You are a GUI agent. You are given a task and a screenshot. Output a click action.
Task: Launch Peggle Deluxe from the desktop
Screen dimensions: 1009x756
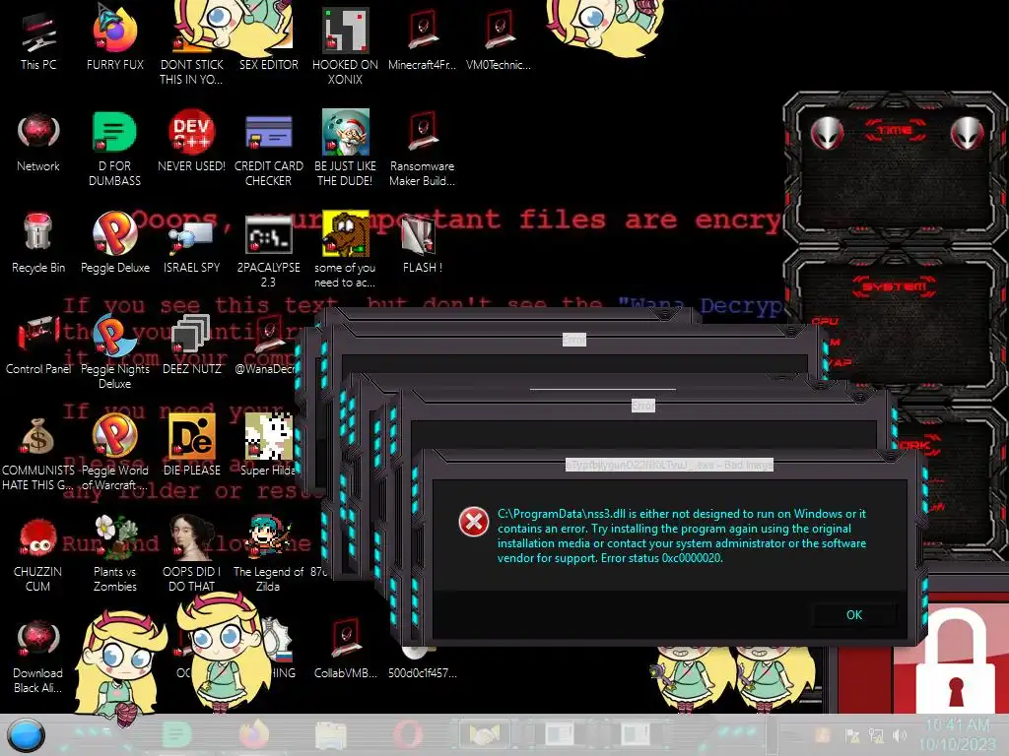coord(115,243)
